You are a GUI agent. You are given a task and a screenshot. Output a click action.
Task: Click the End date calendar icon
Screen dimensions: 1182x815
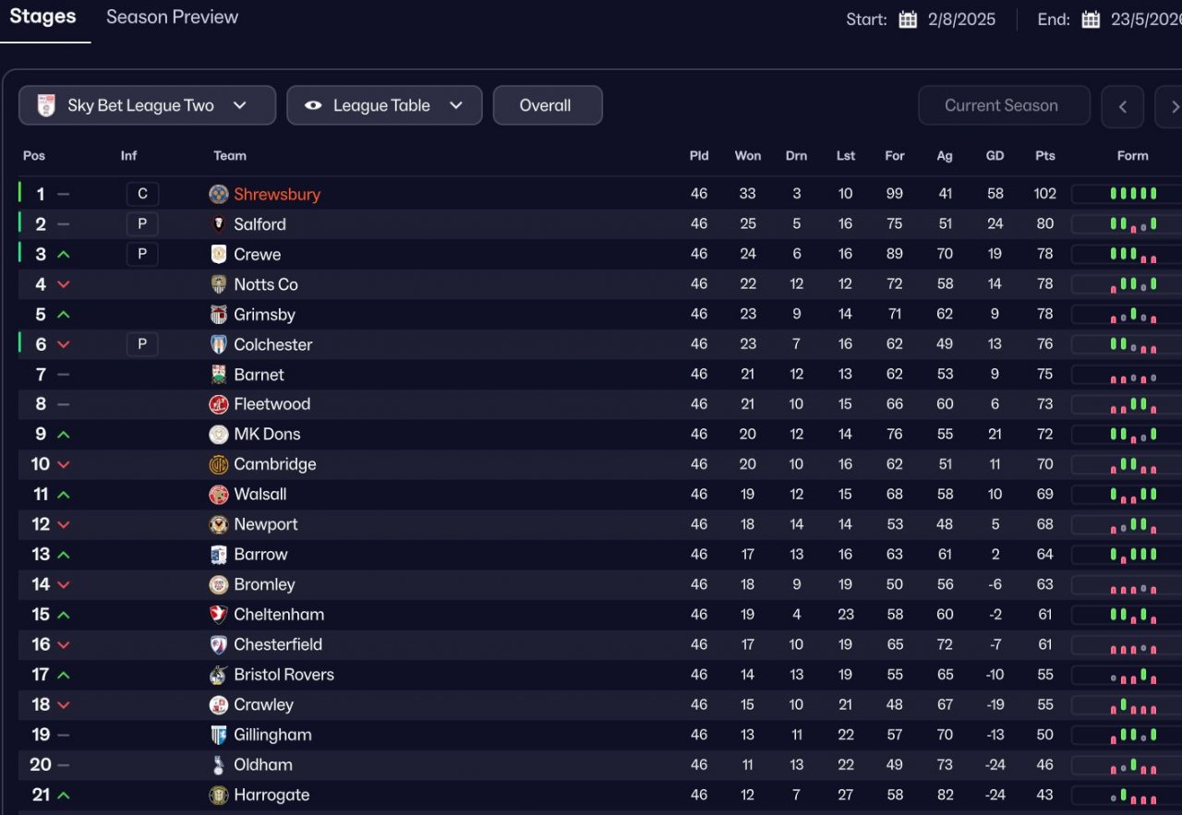[1091, 19]
